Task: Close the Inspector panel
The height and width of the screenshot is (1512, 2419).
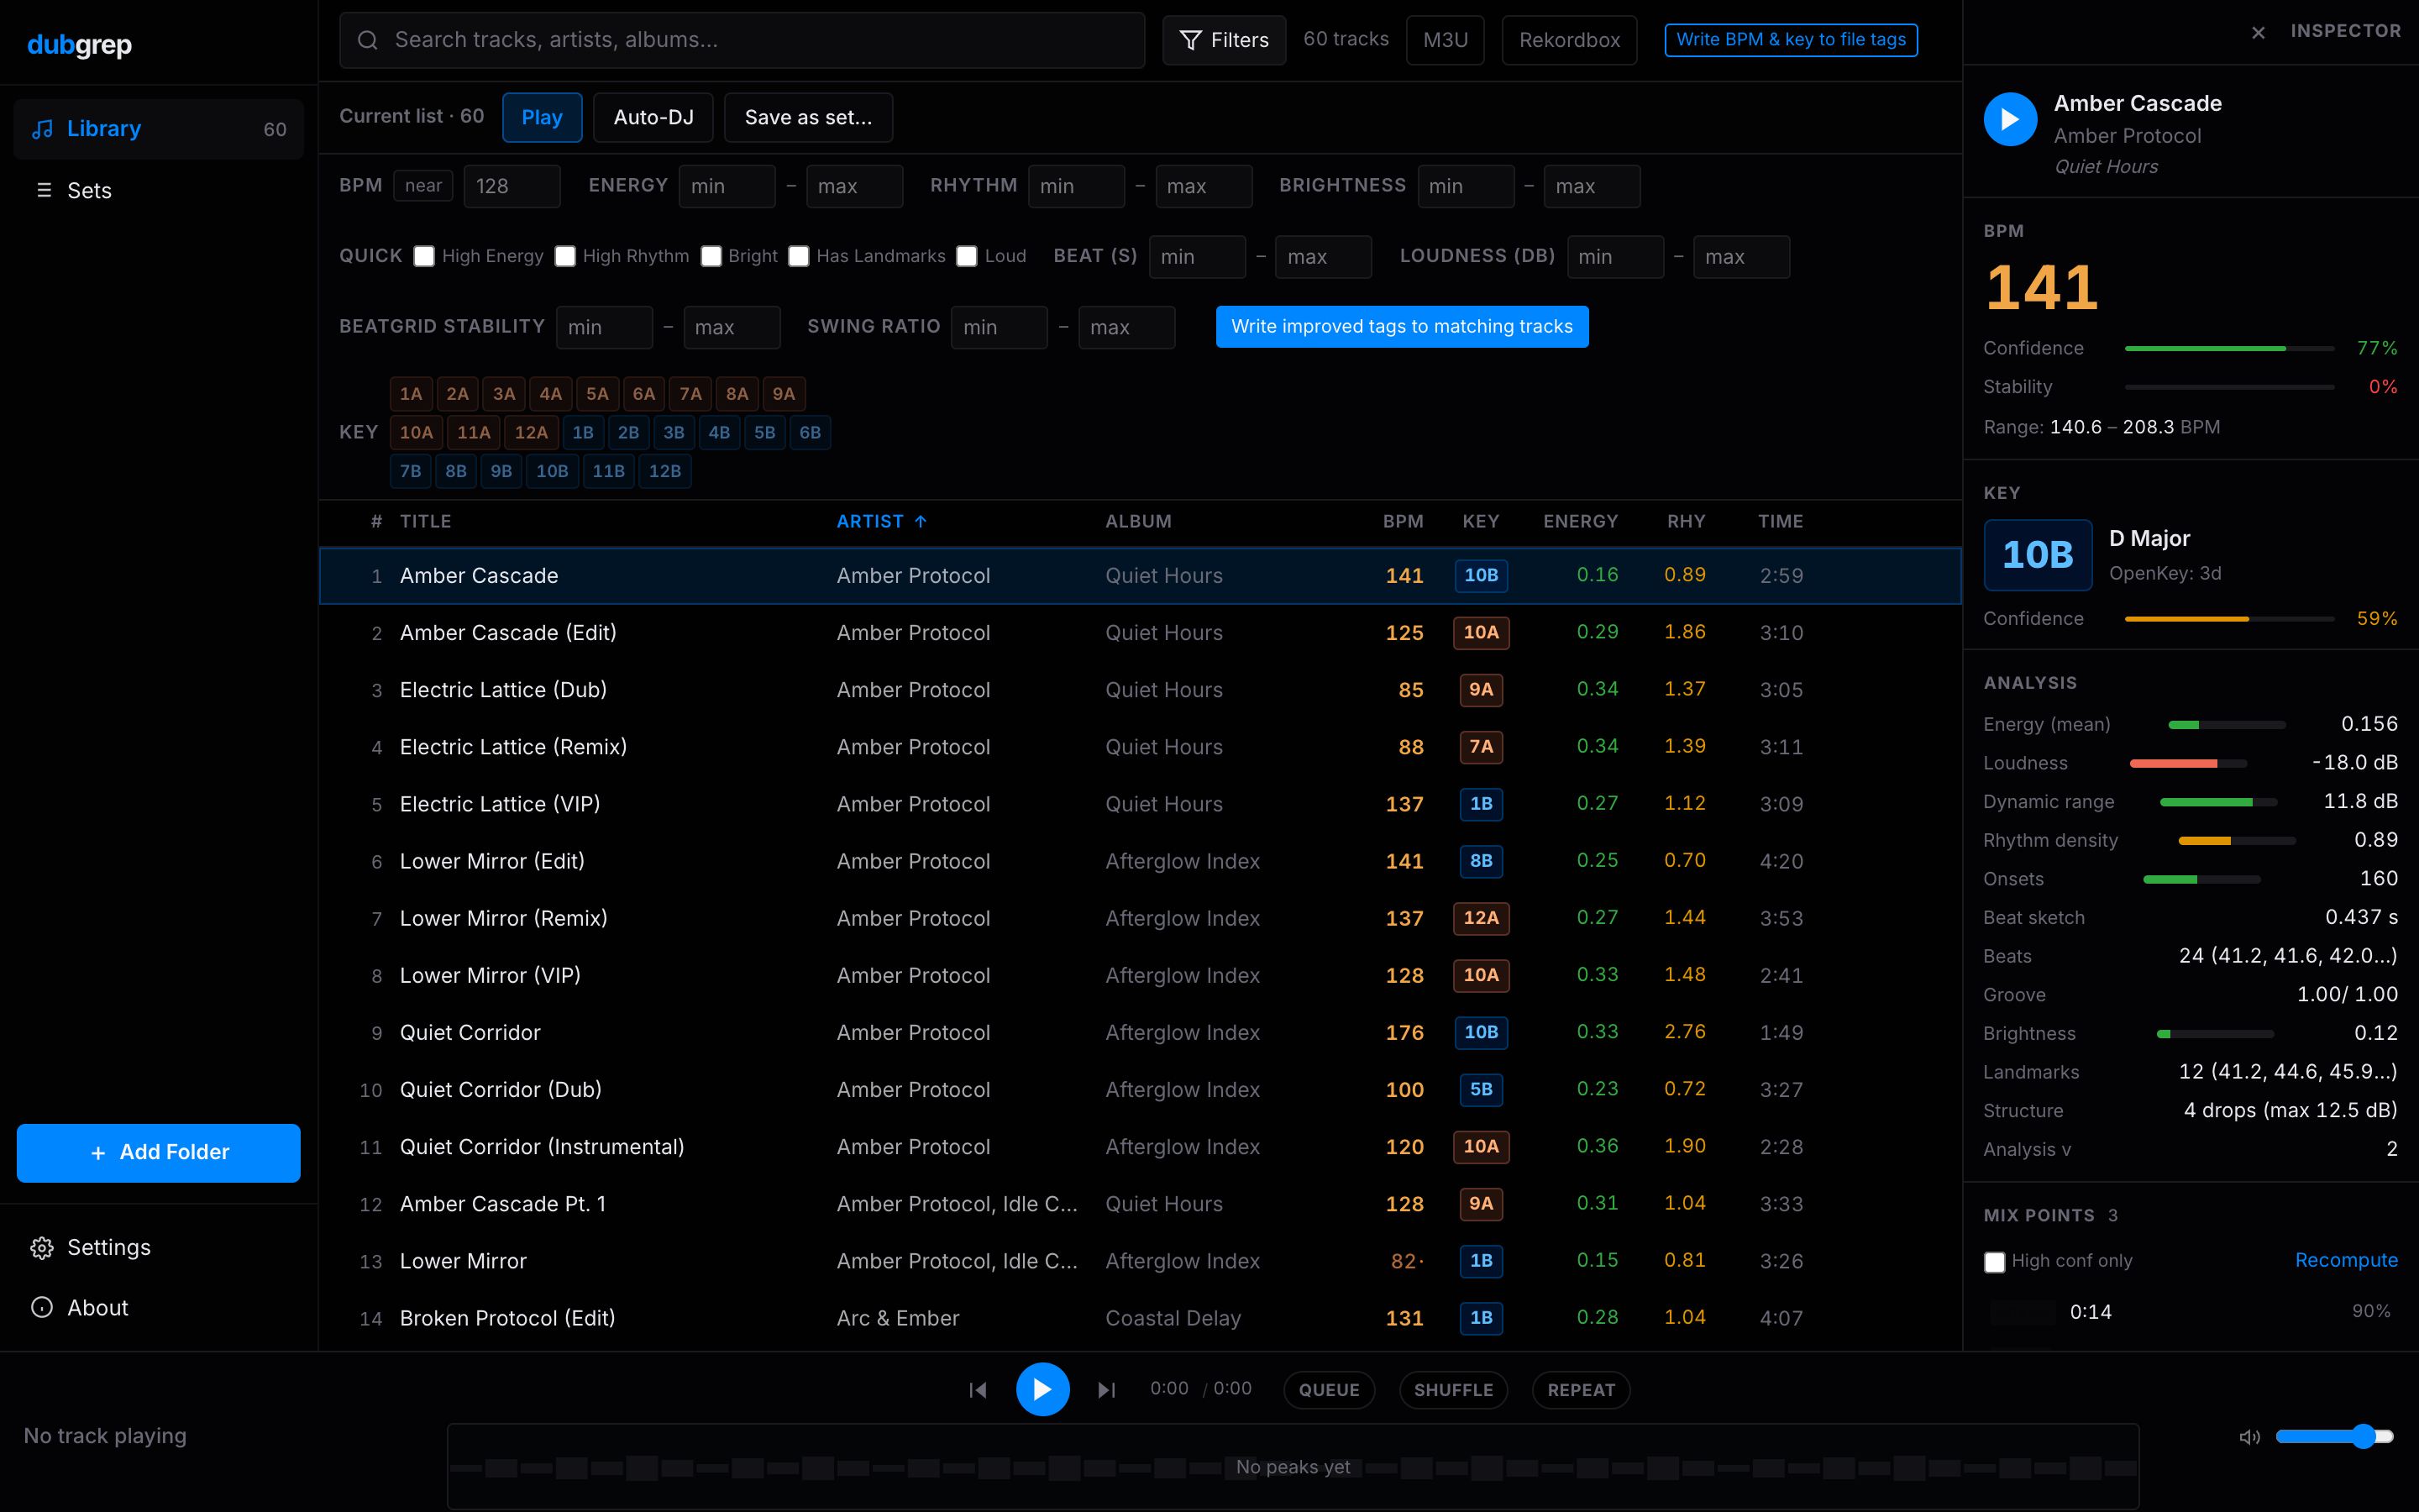Action: point(2258,33)
